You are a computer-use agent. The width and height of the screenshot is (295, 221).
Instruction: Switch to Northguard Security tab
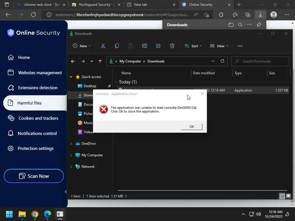pyautogui.click(x=96, y=5)
